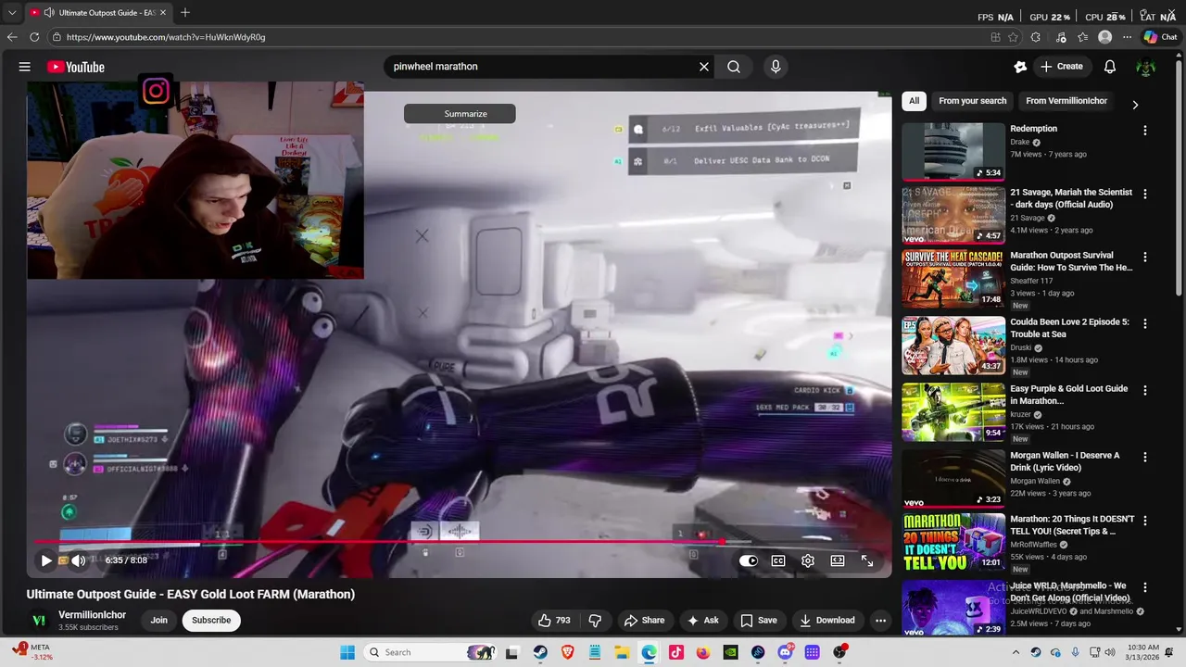1186x667 pixels.
Task: Dislike the video
Action: click(x=596, y=621)
